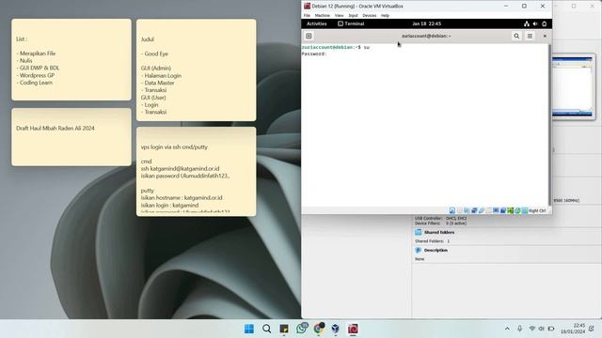Viewport: 602px width, 338px height.
Task: Open Windows Start menu
Action: (248, 329)
